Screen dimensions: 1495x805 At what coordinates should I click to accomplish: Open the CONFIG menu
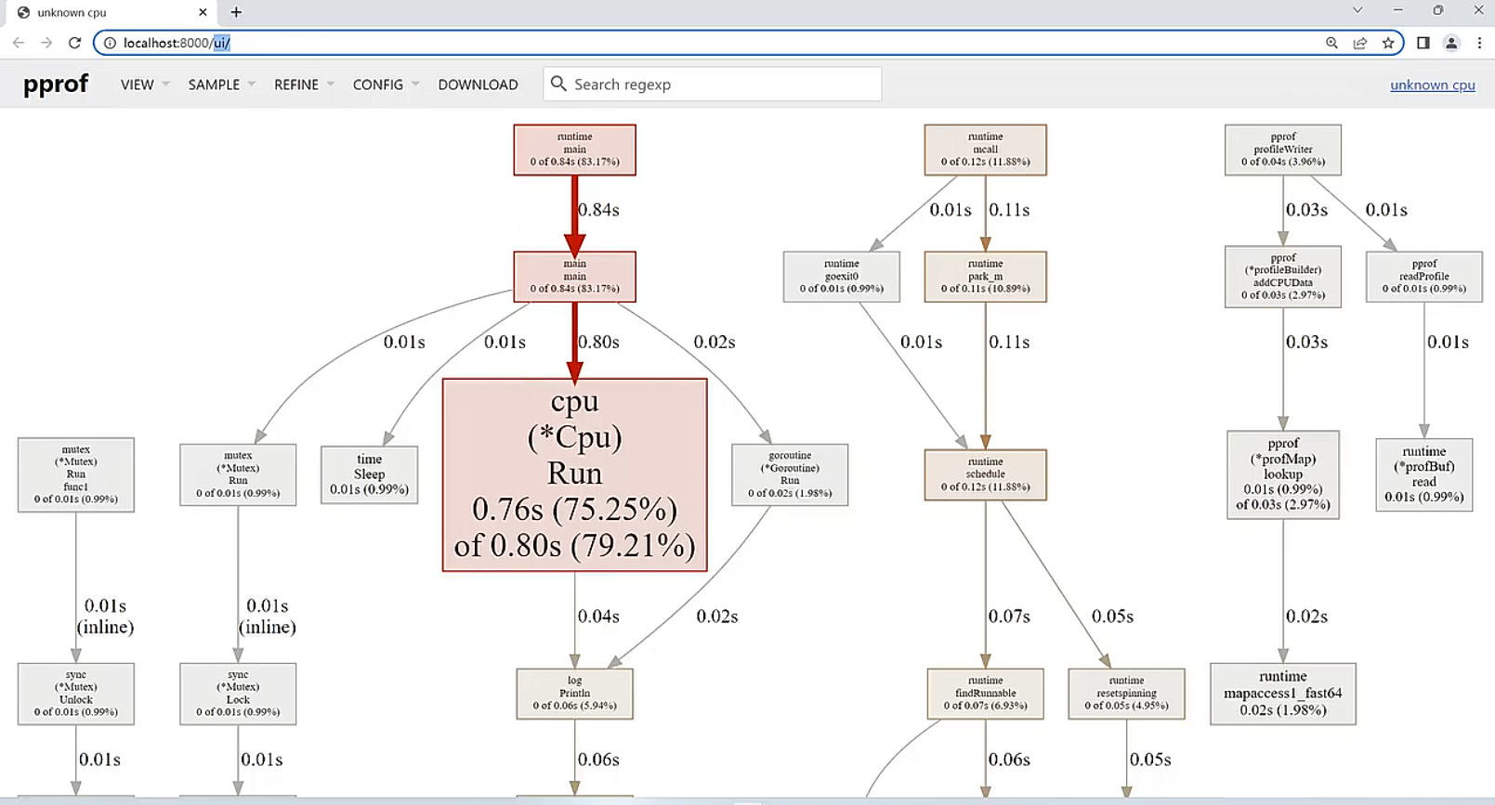pos(385,84)
